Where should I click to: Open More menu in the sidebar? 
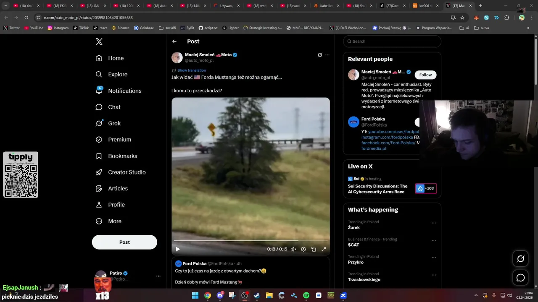(109, 221)
